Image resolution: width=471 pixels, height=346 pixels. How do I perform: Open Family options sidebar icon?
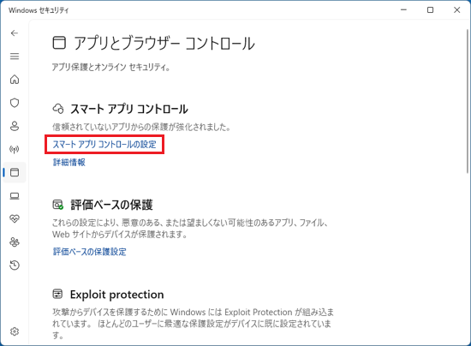click(x=15, y=242)
